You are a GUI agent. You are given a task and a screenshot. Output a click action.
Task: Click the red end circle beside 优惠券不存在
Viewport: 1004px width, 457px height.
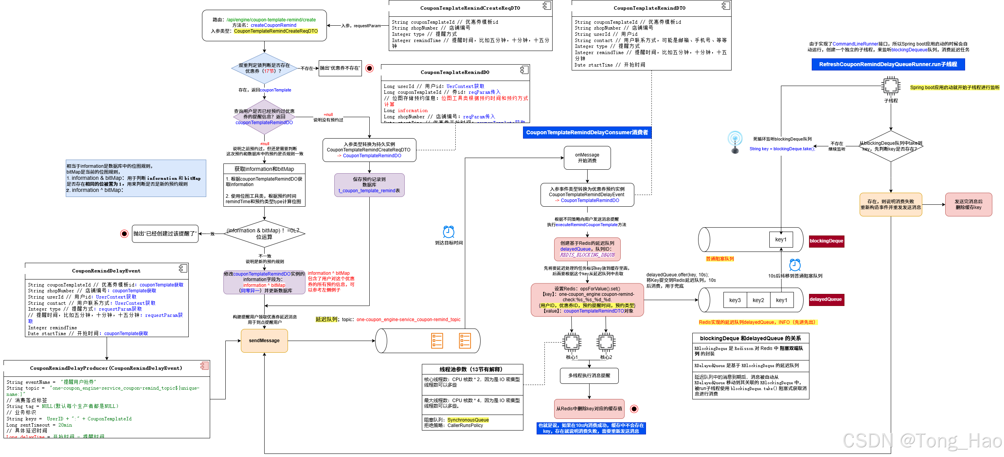(369, 69)
